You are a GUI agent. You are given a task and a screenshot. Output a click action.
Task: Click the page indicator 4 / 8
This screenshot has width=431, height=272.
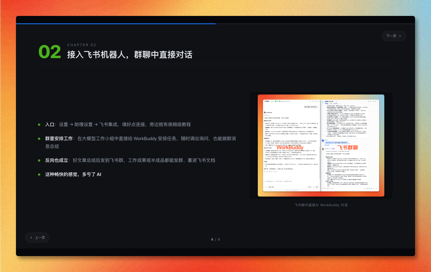tap(215, 239)
